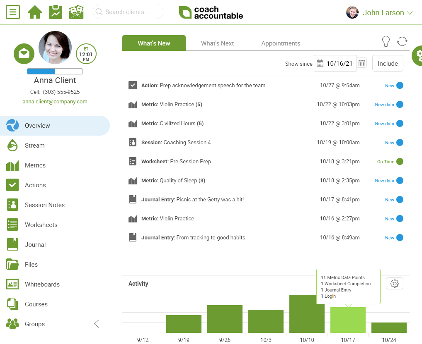Open the money envelope billing icon
This screenshot has width=422, height=344.
pos(76,12)
